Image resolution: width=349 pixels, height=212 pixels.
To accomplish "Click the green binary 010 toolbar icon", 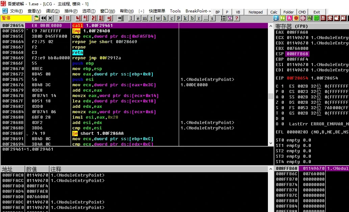I will [309, 18].
